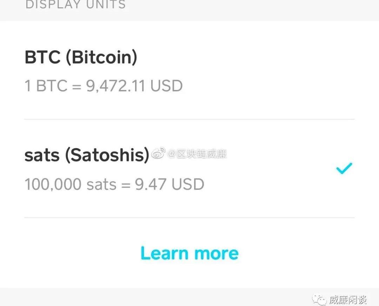
Task: Click the @区块链威廉 watermark text
Action: [x=197, y=154]
